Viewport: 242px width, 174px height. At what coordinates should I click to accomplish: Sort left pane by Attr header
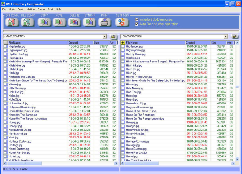[x=112, y=43]
